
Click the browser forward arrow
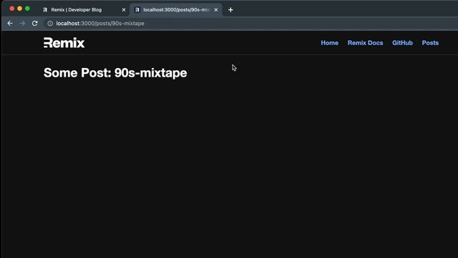point(22,24)
